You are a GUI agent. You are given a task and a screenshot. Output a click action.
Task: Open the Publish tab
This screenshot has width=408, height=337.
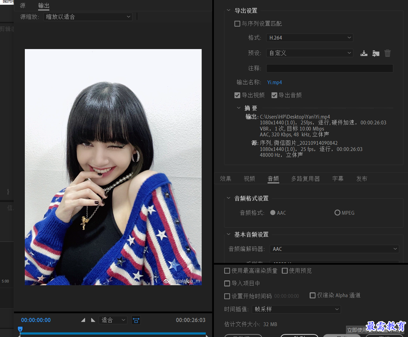[x=362, y=179]
